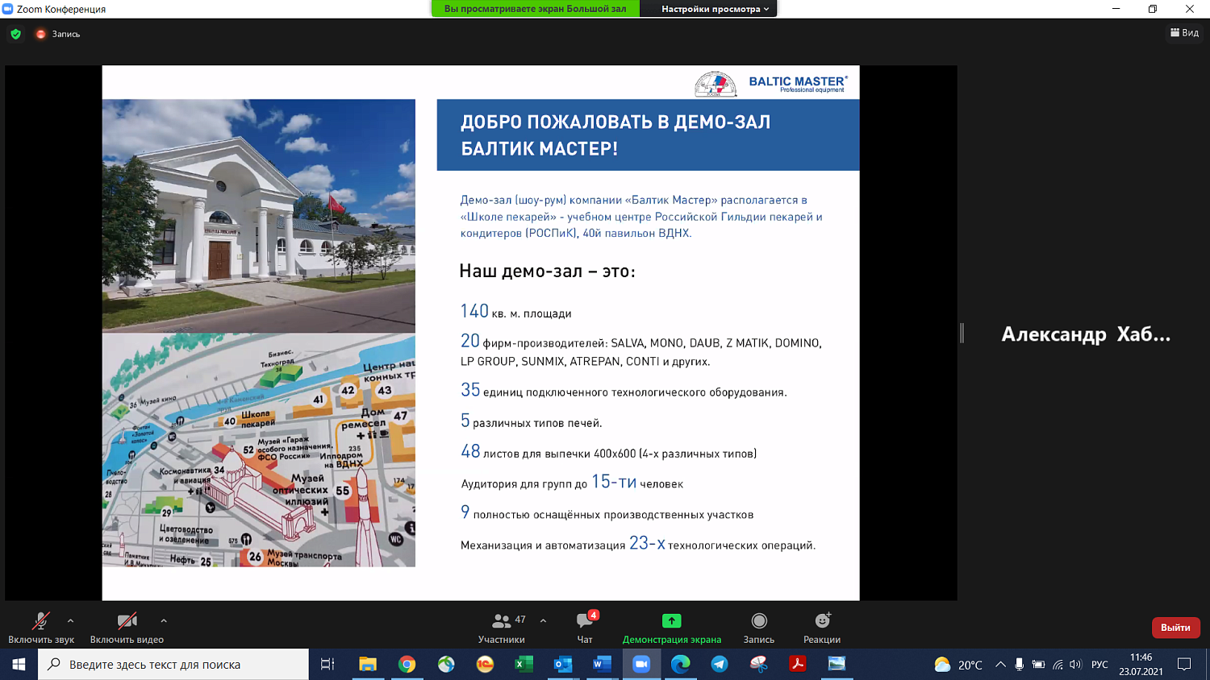Click the green encryption shield icon
Screen dimensions: 1210x680
(15, 34)
